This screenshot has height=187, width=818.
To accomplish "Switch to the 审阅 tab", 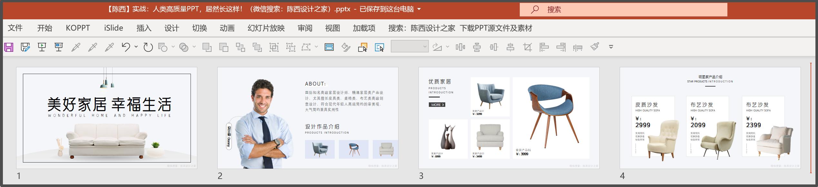I will point(305,28).
